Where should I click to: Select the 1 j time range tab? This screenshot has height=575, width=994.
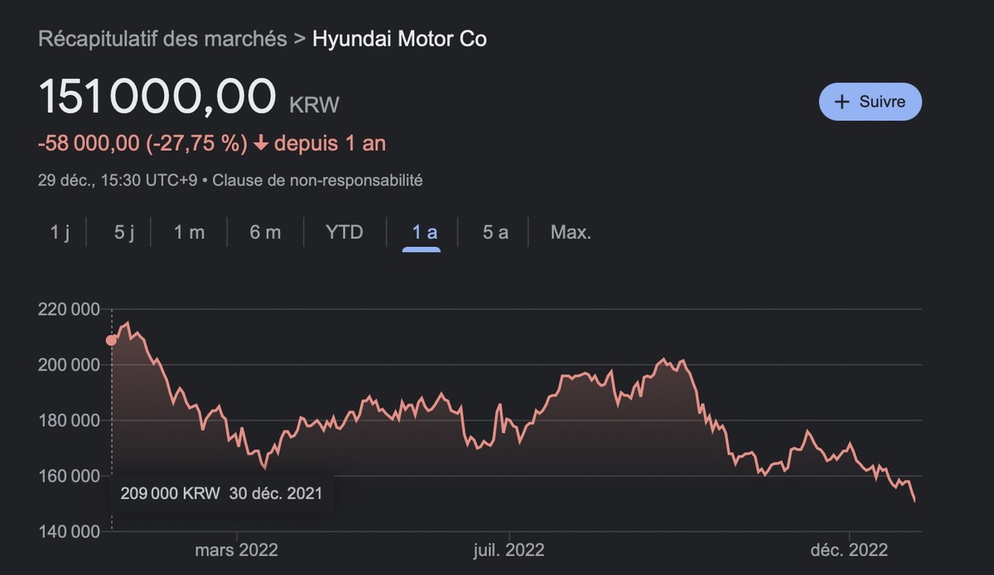[60, 233]
